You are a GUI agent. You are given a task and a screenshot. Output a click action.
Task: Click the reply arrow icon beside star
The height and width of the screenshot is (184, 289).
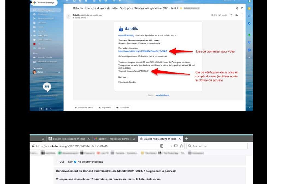coord(237,15)
